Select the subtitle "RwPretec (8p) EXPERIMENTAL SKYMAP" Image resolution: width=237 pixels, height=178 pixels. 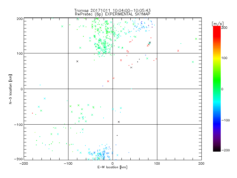[x=113, y=14]
